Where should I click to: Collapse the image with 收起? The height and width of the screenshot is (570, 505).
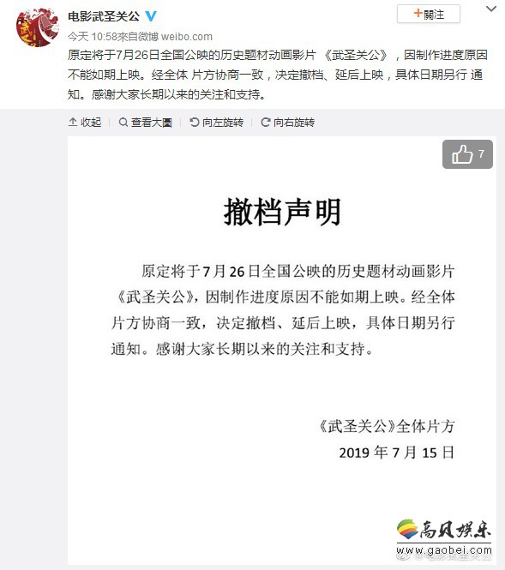click(85, 122)
